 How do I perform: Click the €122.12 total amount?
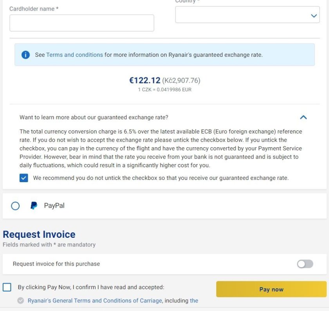pos(145,80)
